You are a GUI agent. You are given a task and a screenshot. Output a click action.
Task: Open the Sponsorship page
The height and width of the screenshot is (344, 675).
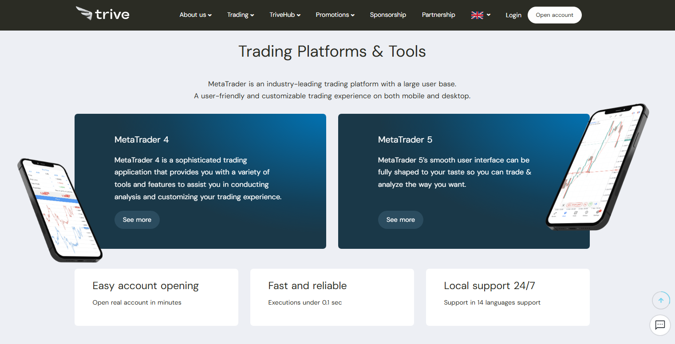tap(388, 15)
